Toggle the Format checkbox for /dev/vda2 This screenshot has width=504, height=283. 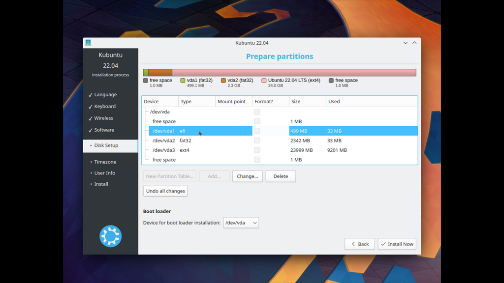(257, 141)
